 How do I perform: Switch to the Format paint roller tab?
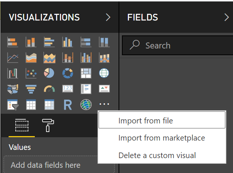pyautogui.click(x=47, y=126)
